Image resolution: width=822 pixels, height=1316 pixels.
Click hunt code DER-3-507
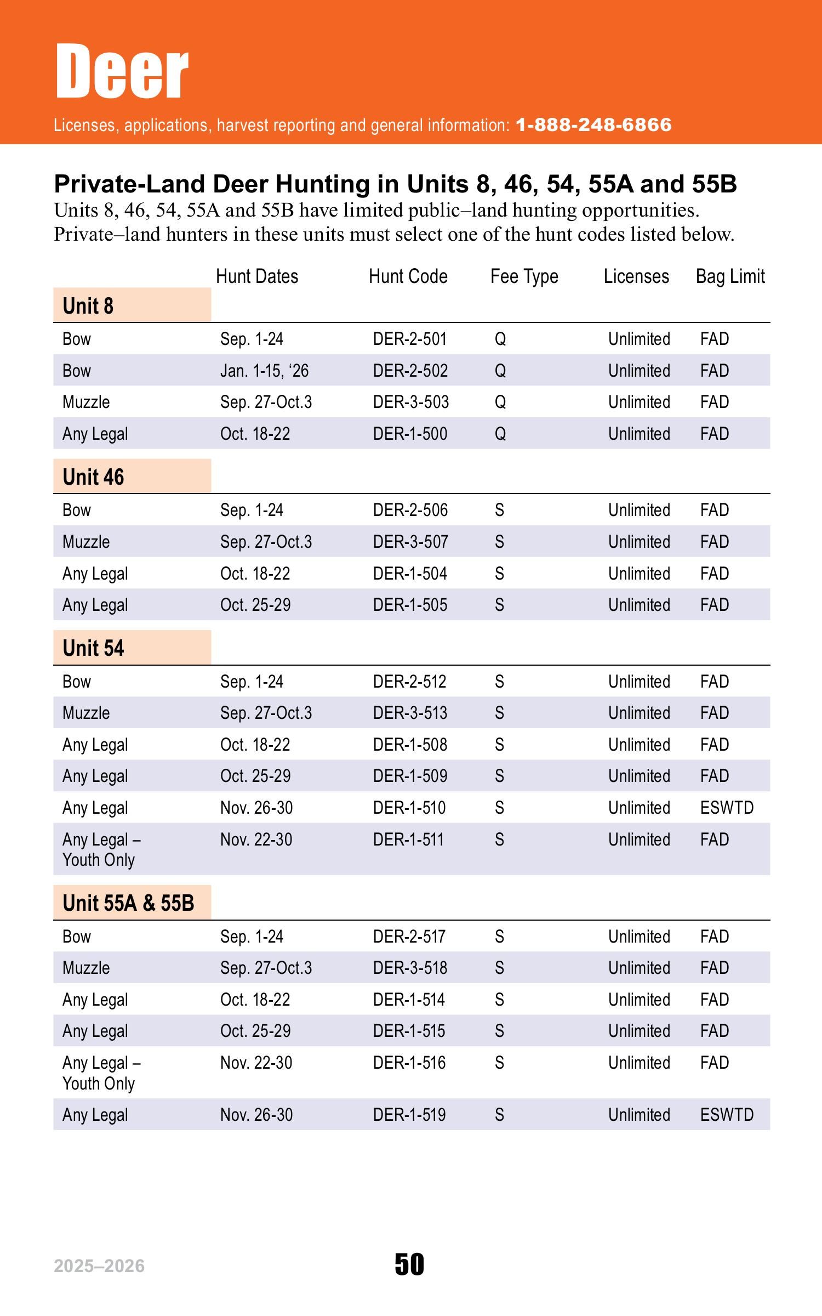click(410, 542)
